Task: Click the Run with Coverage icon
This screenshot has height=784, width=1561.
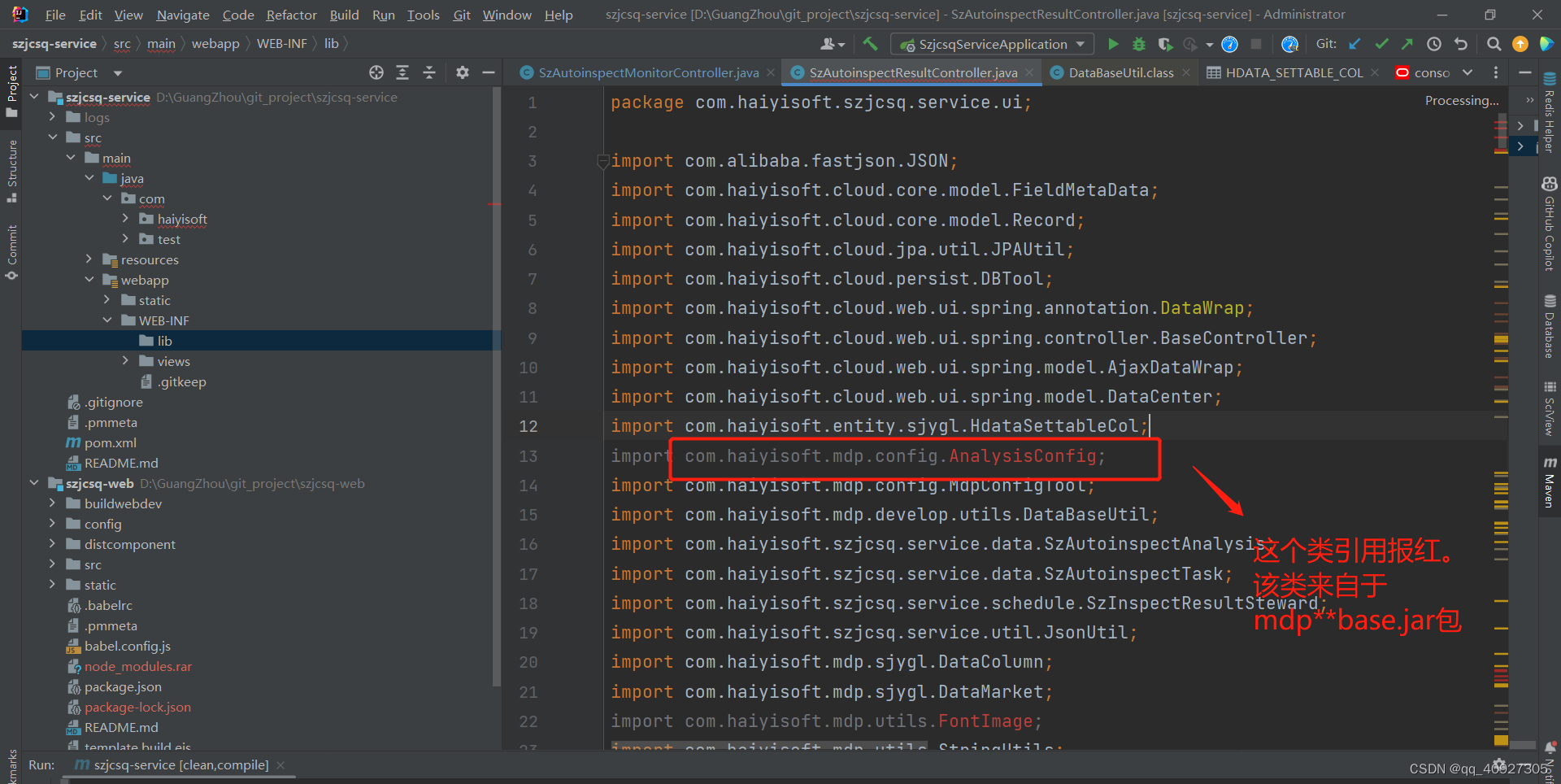Action: 1165,44
